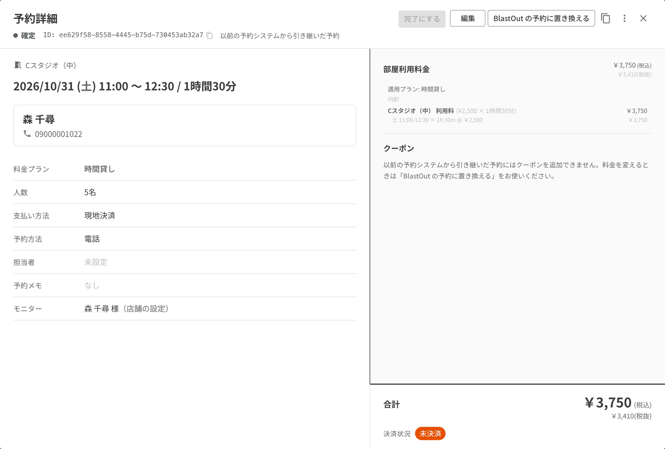
Task: Select the customer card 森 千尋
Action: coord(185,126)
